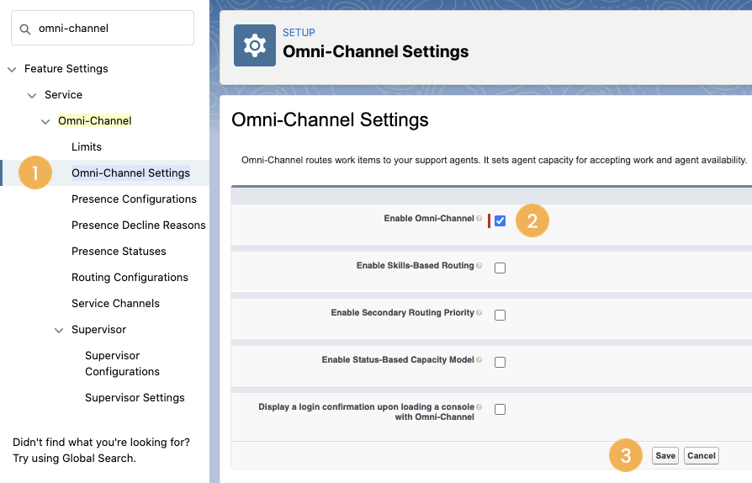The height and width of the screenshot is (483, 752).
Task: Check the Enable Skills-Based Routing checkbox
Action: pos(500,268)
